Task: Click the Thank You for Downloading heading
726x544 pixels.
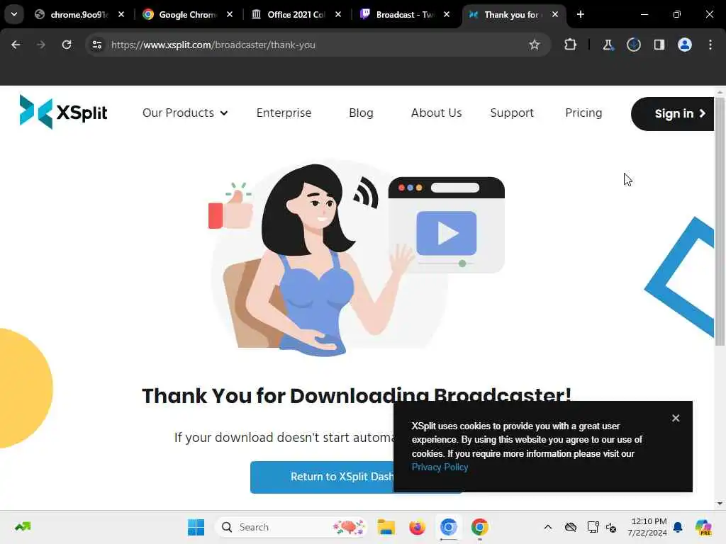Action: 356,395
